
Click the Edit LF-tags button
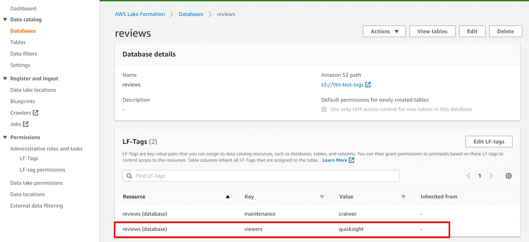click(489, 142)
